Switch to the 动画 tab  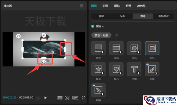pos(105,6)
